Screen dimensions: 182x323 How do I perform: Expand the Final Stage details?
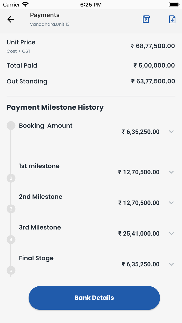pos(171,264)
